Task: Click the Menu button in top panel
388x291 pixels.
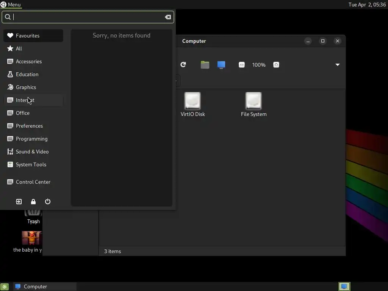Action: (11, 5)
